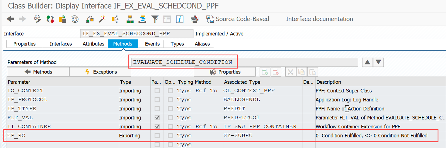Click the spiral enhance icon in toolbar
The height and width of the screenshot is (148, 446).
[x=75, y=19]
